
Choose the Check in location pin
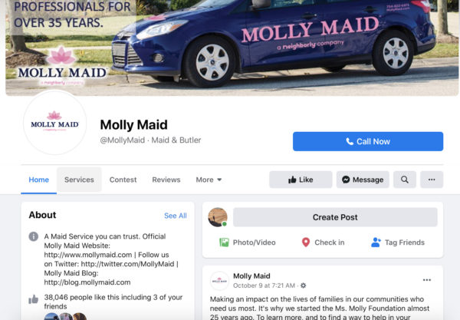306,242
